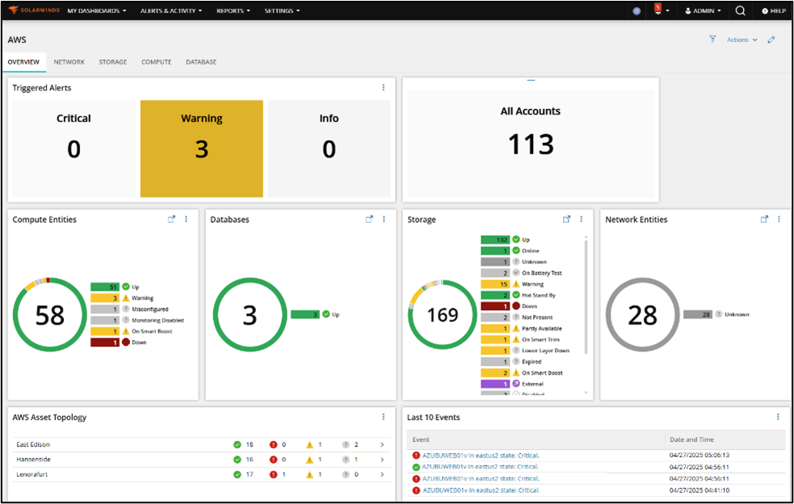Click the Event column header
The height and width of the screenshot is (504, 794).
536,439
